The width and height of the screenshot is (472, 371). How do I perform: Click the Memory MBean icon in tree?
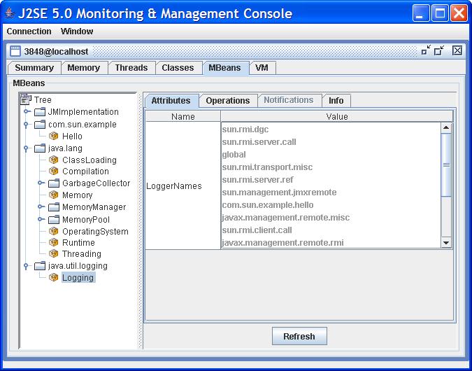54,195
